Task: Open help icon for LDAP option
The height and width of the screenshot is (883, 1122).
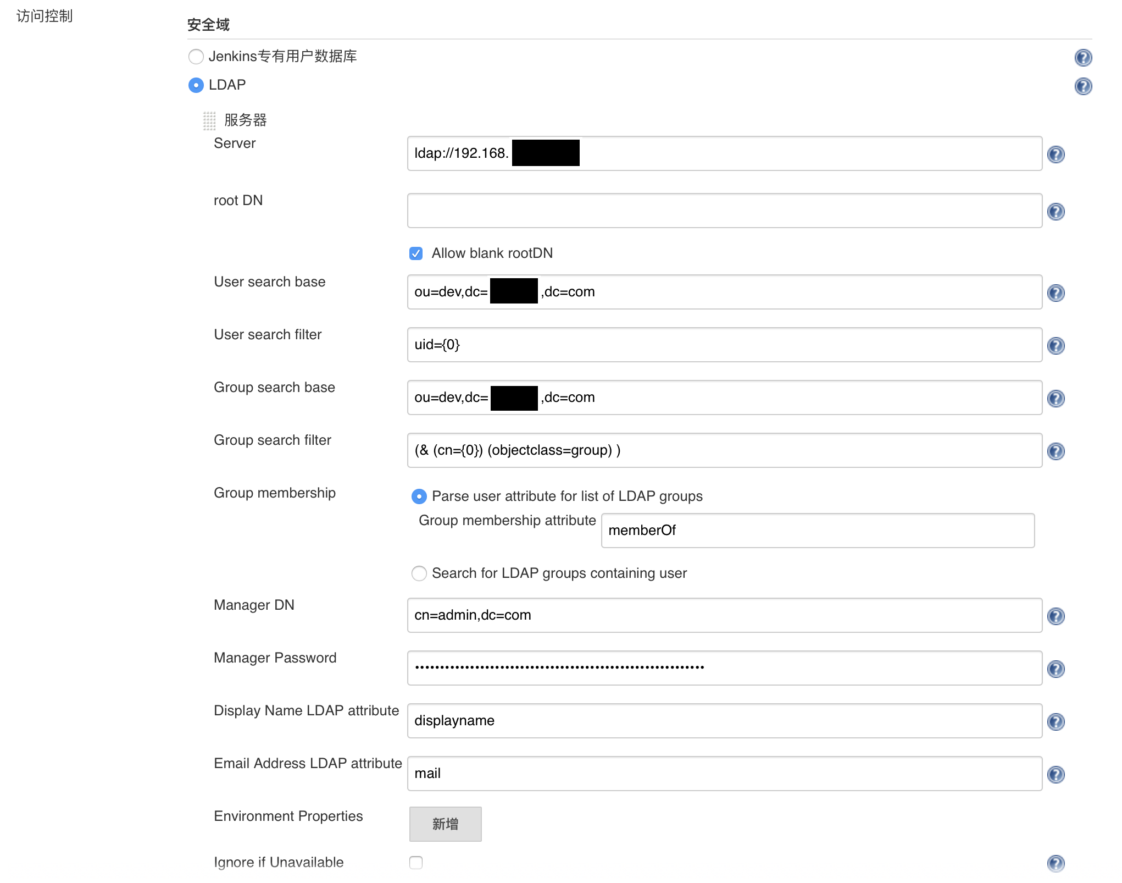Action: tap(1083, 86)
